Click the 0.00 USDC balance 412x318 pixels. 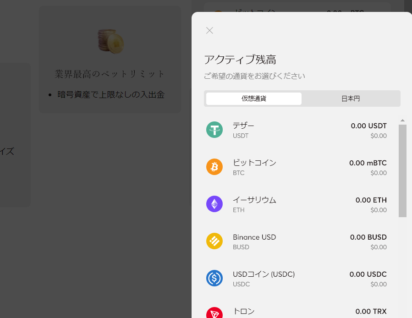[368, 274]
